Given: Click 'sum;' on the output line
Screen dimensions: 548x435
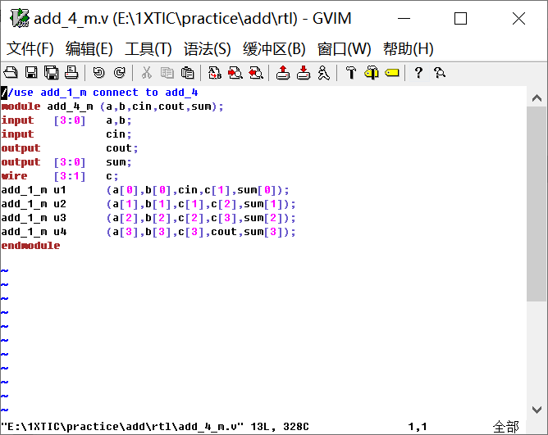Looking at the screenshot, I should point(119,162).
